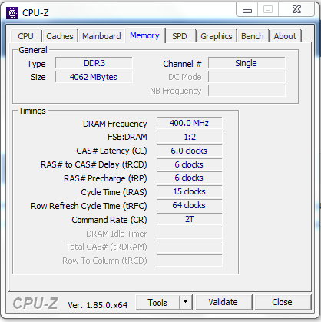The image size is (321, 322).
Task: Open the Mainboard tab
Action: 101,36
